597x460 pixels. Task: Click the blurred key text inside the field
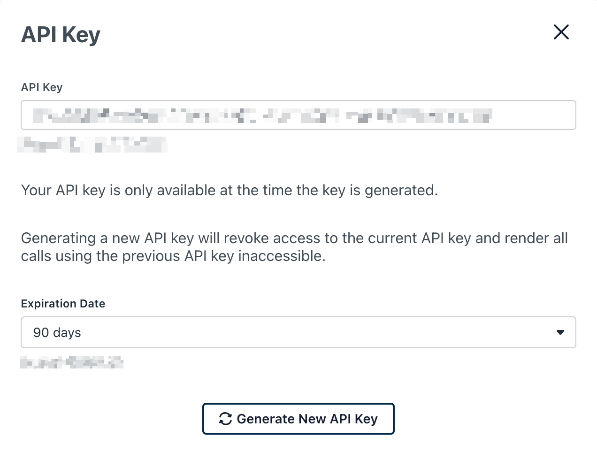coord(262,115)
